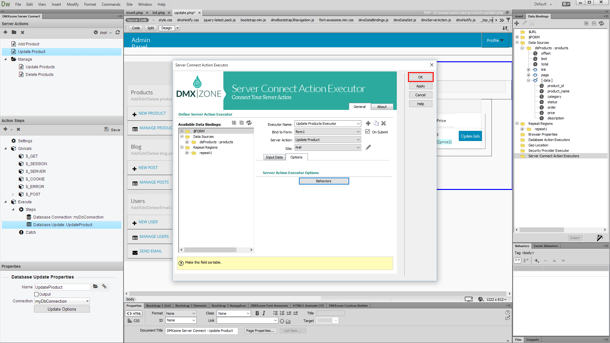
Task: Open Point to File target icon
Action: coord(282,321)
